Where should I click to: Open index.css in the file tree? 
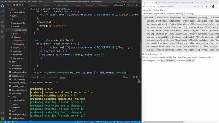17,47
